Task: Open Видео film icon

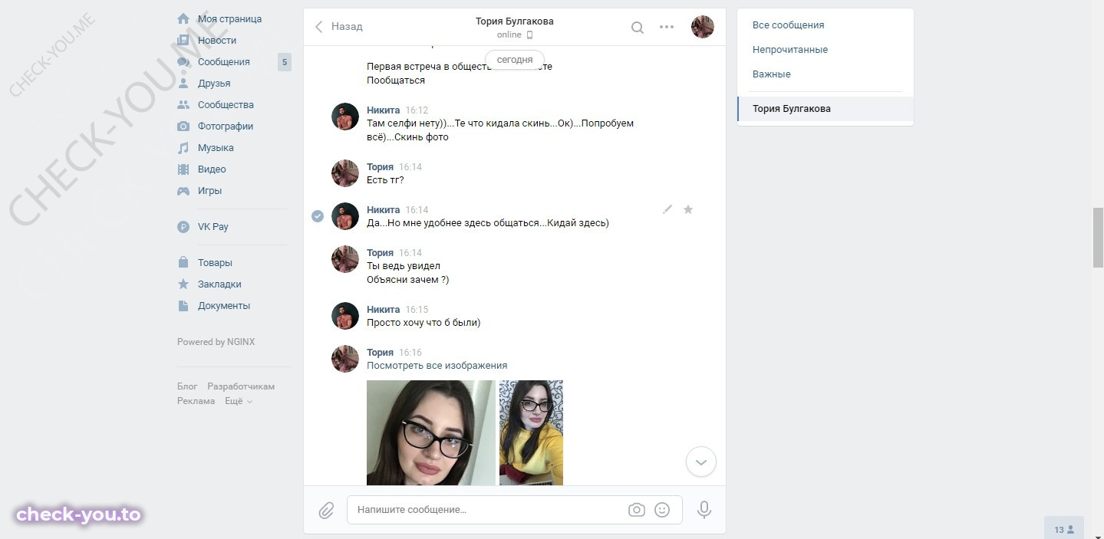Action: pyautogui.click(x=183, y=169)
